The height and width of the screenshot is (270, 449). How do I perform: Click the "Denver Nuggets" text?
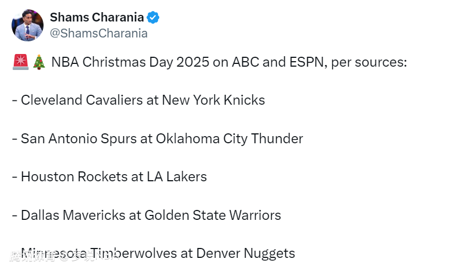point(245,253)
